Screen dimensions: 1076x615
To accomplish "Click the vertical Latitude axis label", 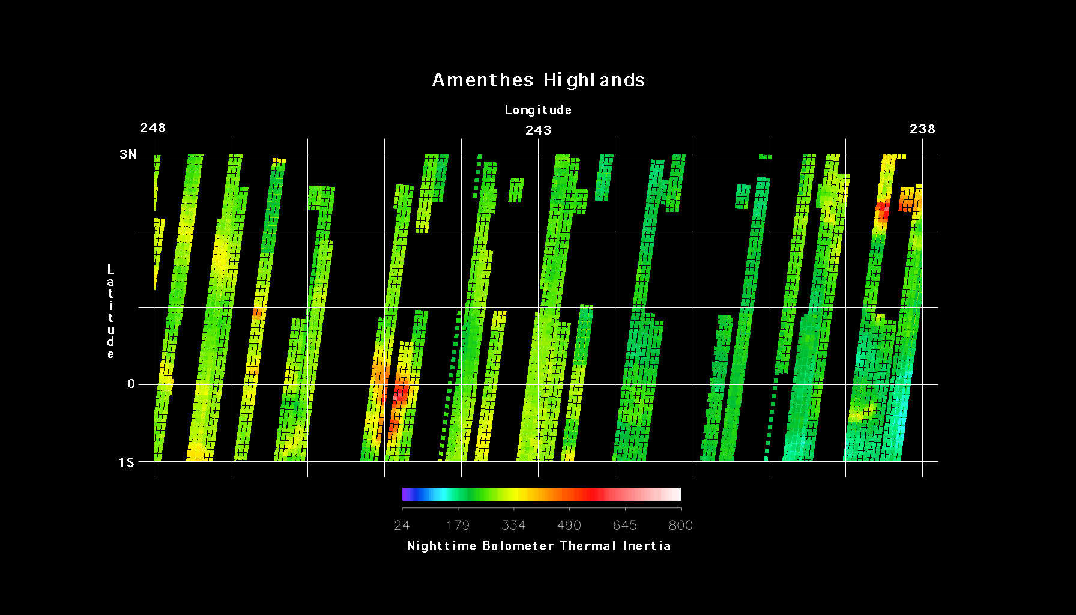I will pos(110,311).
